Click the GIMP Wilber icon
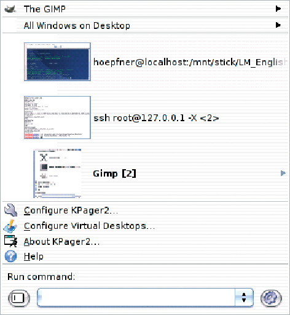 (10, 9)
